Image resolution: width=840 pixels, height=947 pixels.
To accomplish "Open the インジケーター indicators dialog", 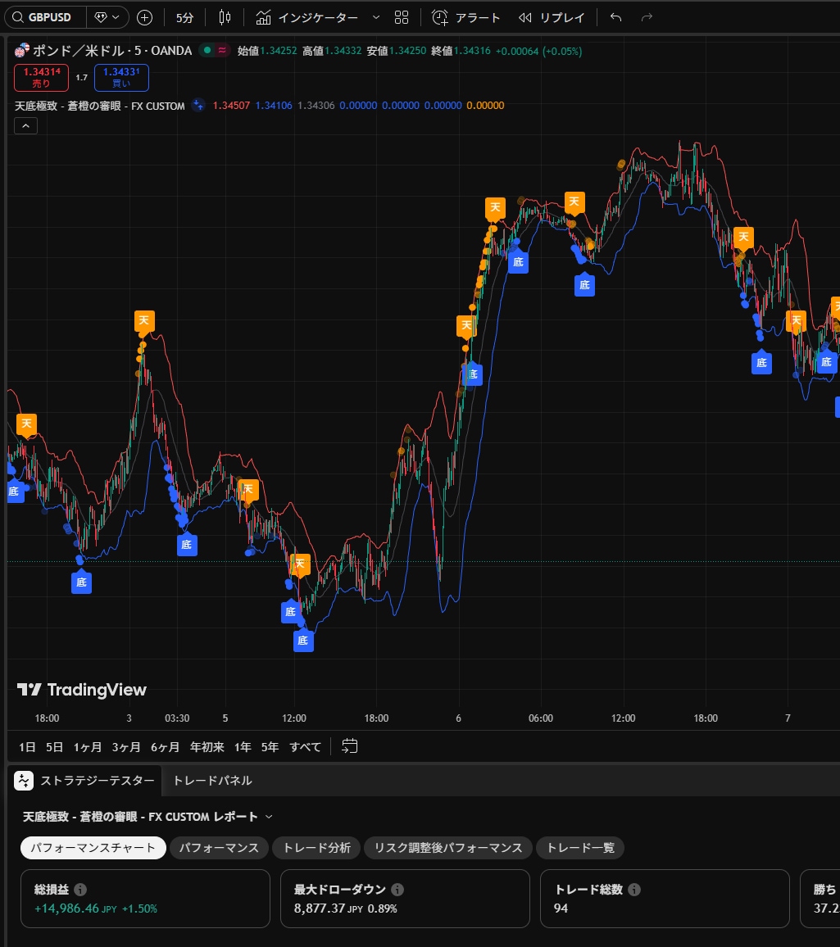I will tap(306, 17).
